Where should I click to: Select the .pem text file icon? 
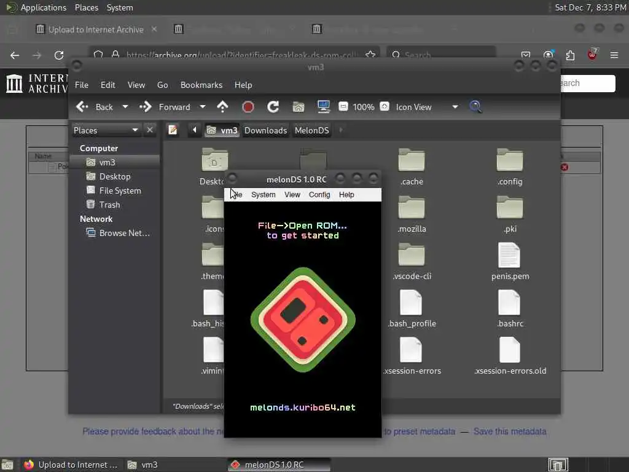click(509, 255)
